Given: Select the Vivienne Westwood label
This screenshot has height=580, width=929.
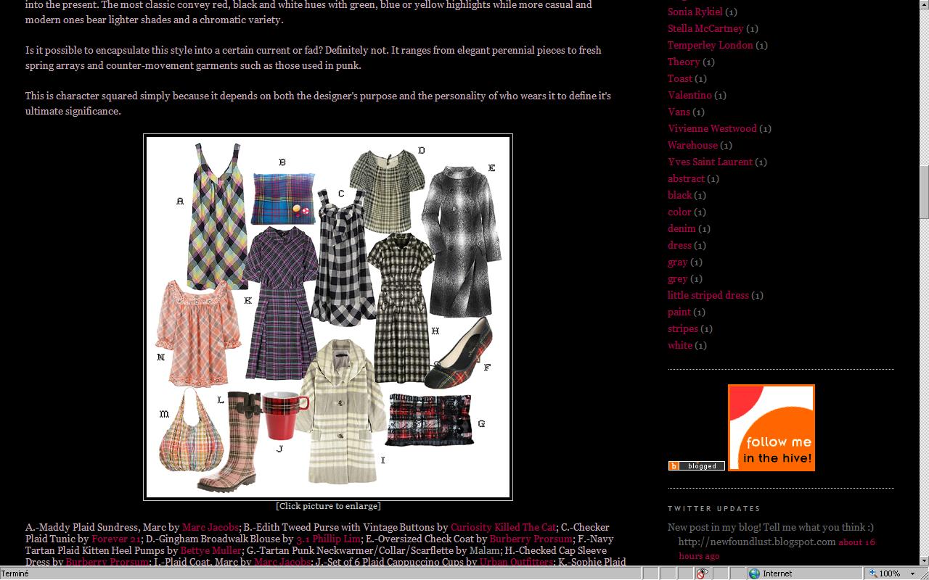Looking at the screenshot, I should coord(712,128).
